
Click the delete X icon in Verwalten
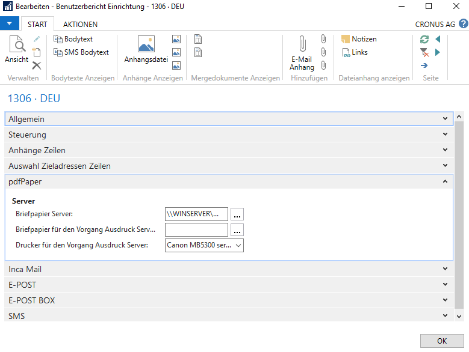coord(37,65)
